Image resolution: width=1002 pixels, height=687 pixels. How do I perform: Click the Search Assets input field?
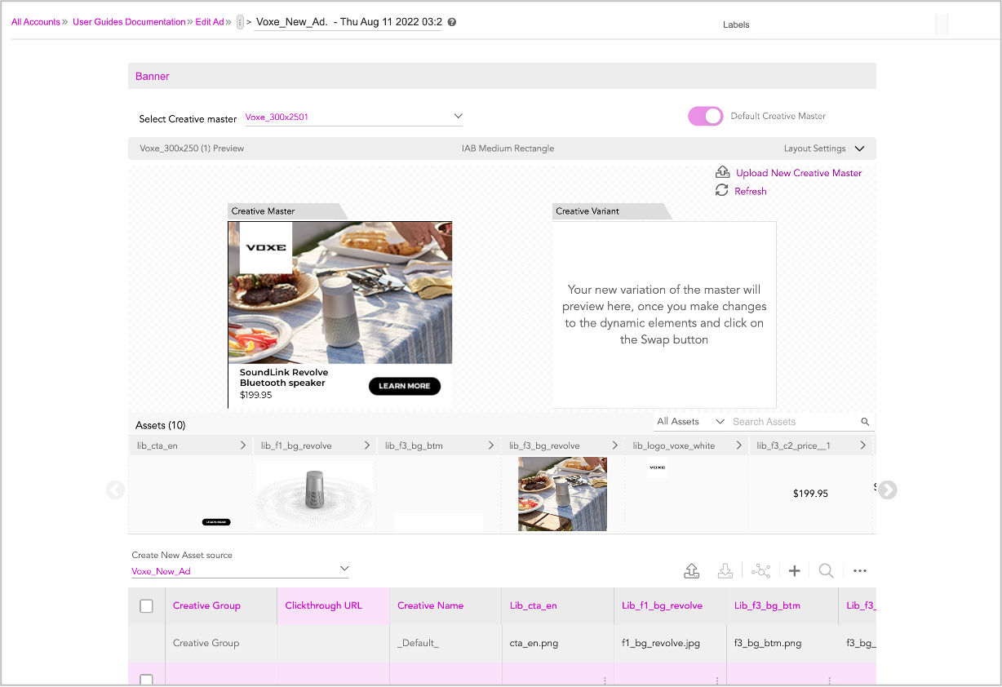(795, 422)
